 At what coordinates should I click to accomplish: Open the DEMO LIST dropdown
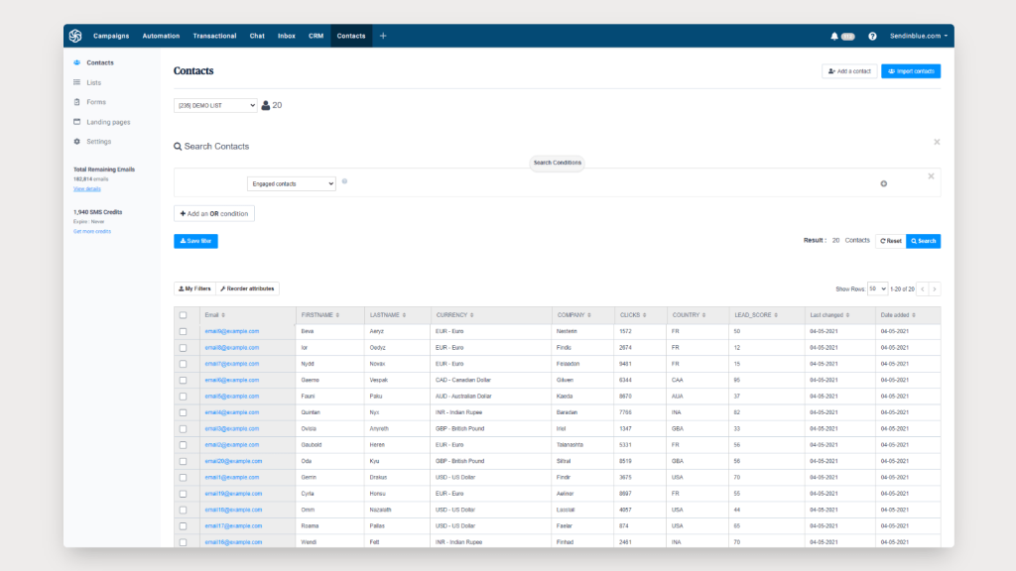tap(215, 105)
